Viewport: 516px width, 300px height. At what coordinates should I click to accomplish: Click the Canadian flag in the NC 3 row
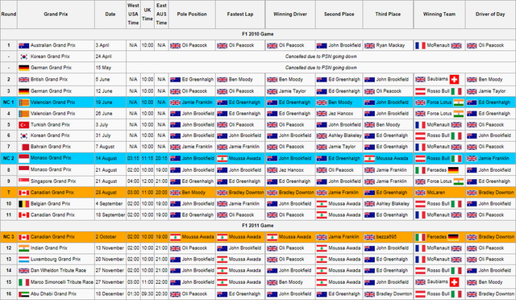point(23,237)
